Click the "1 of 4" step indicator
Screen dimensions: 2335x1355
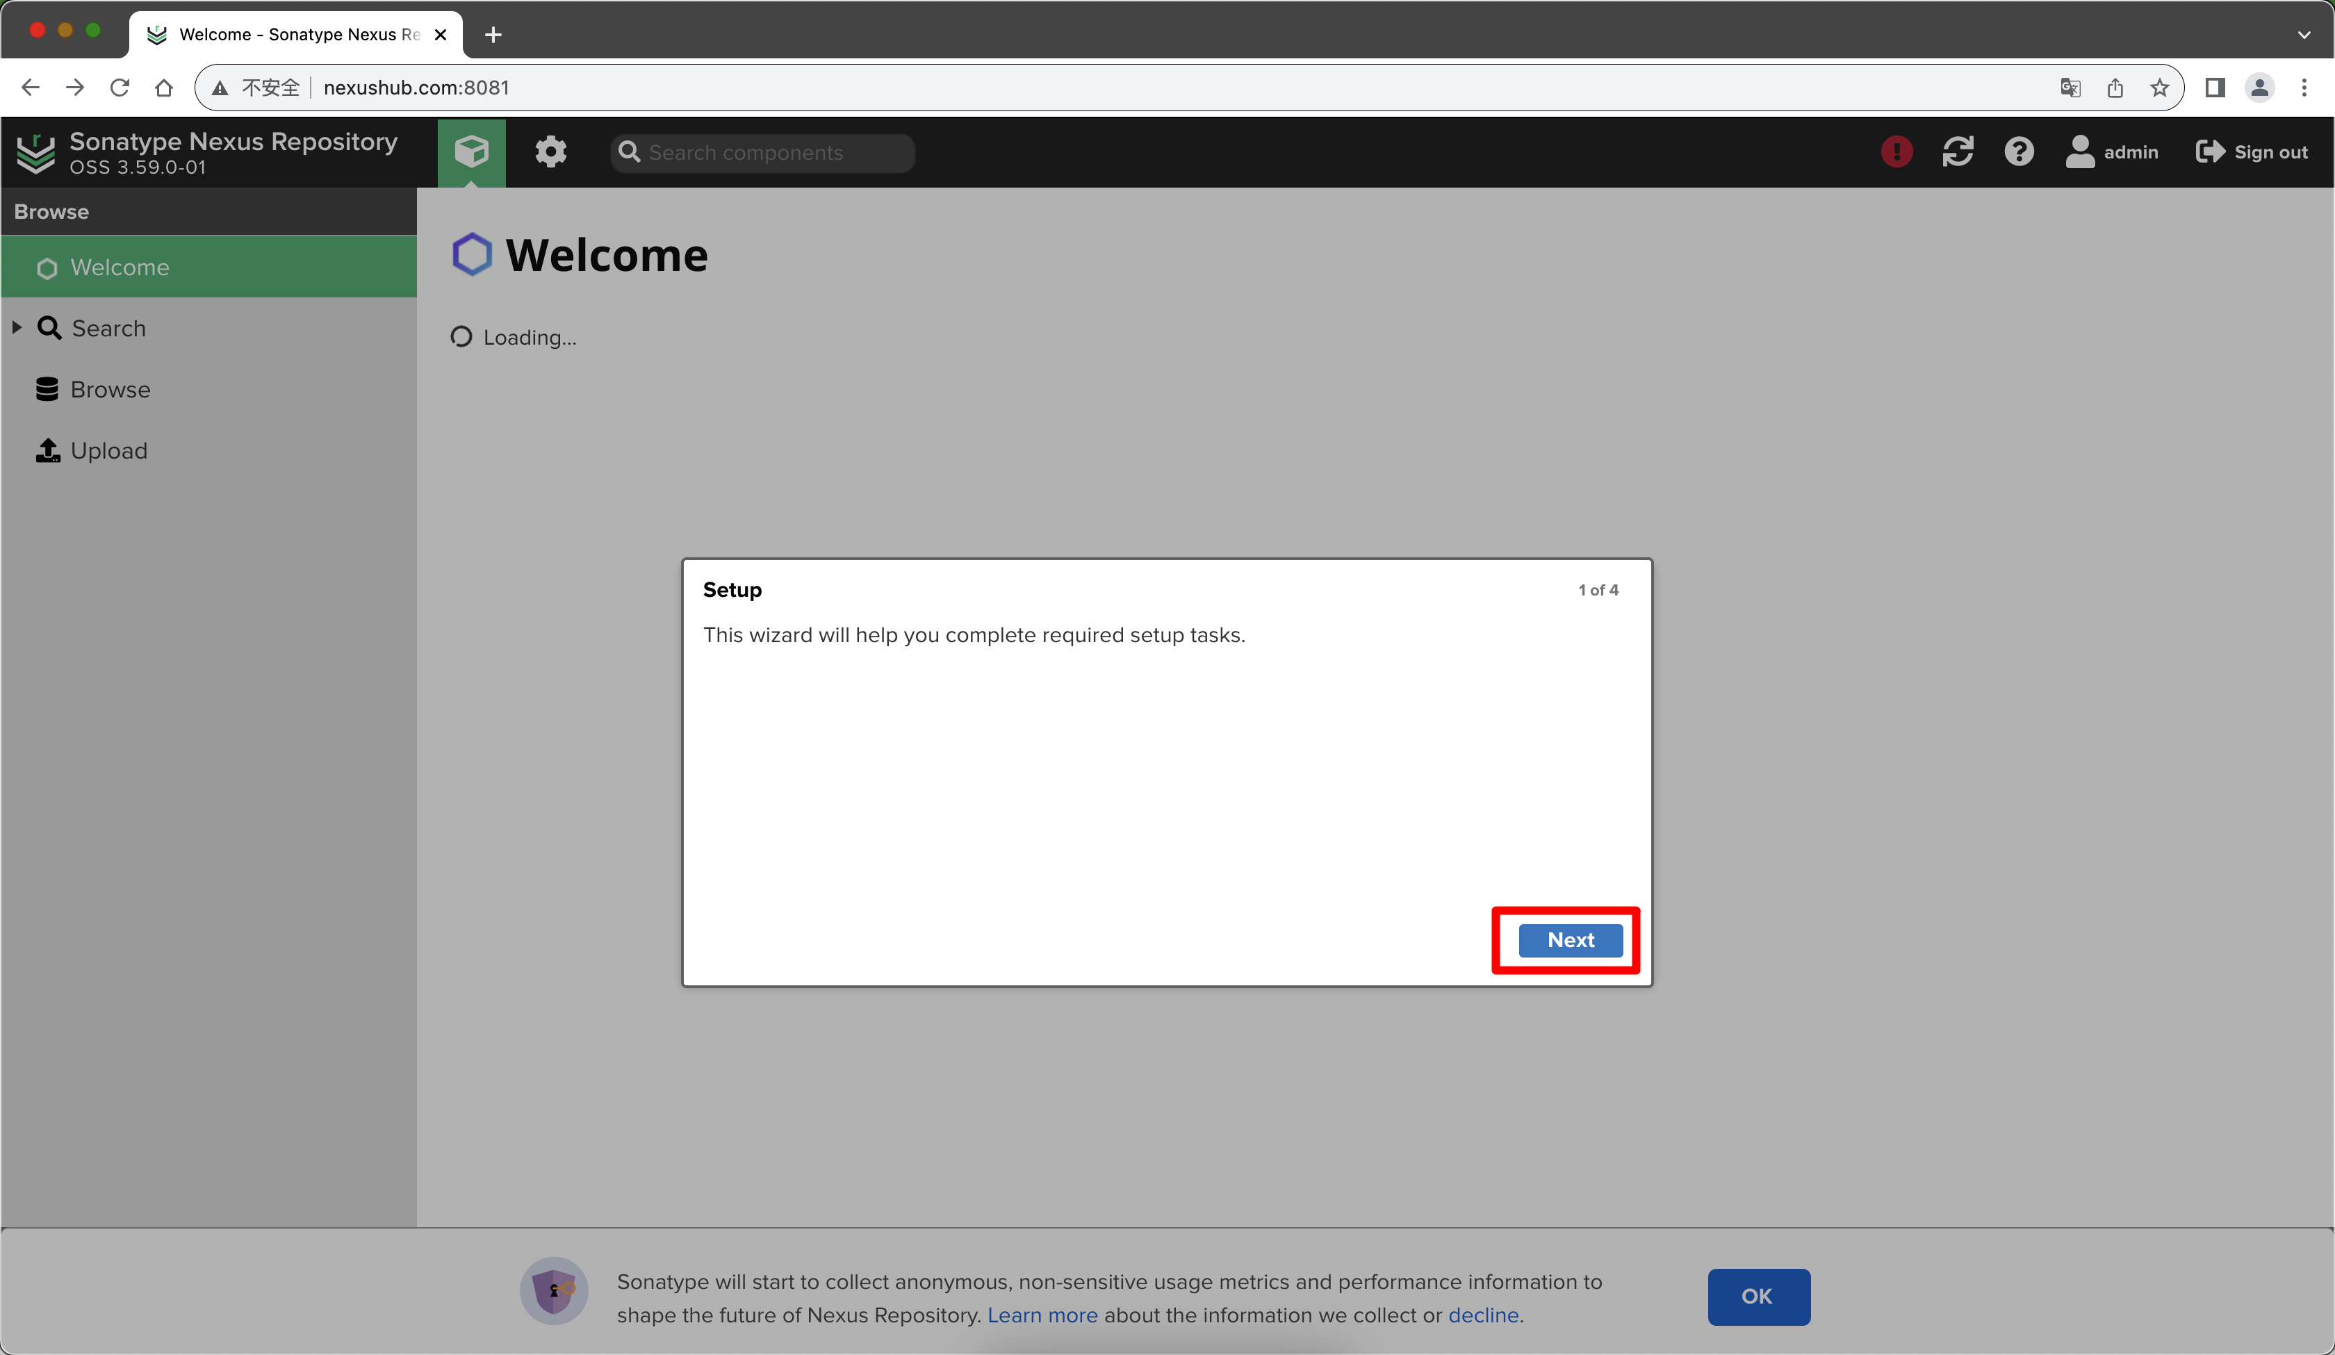tap(1598, 591)
